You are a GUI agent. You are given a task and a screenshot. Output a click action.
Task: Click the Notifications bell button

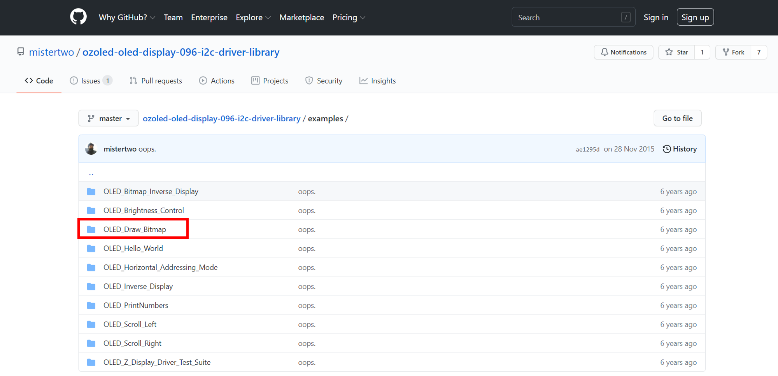(x=623, y=52)
